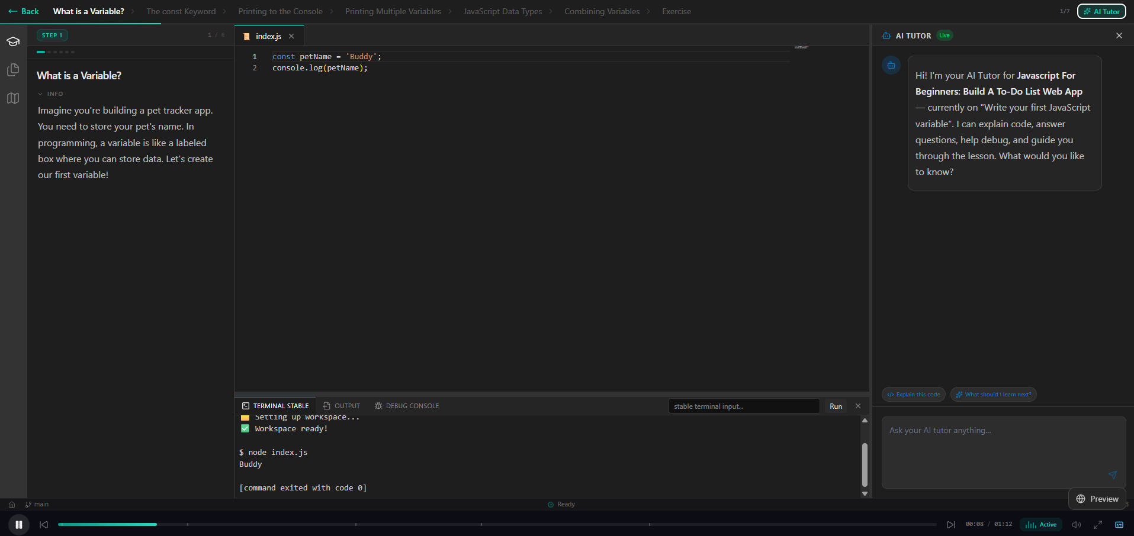Switch to the DEBUG CONSOLE tab

(x=407, y=406)
